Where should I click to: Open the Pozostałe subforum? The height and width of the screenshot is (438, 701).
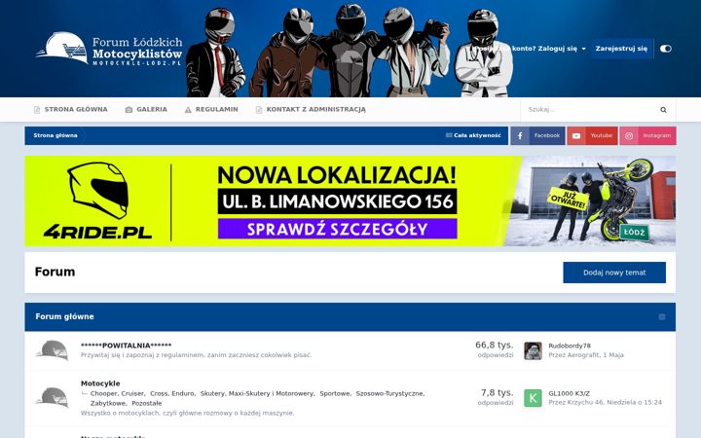[x=147, y=403]
